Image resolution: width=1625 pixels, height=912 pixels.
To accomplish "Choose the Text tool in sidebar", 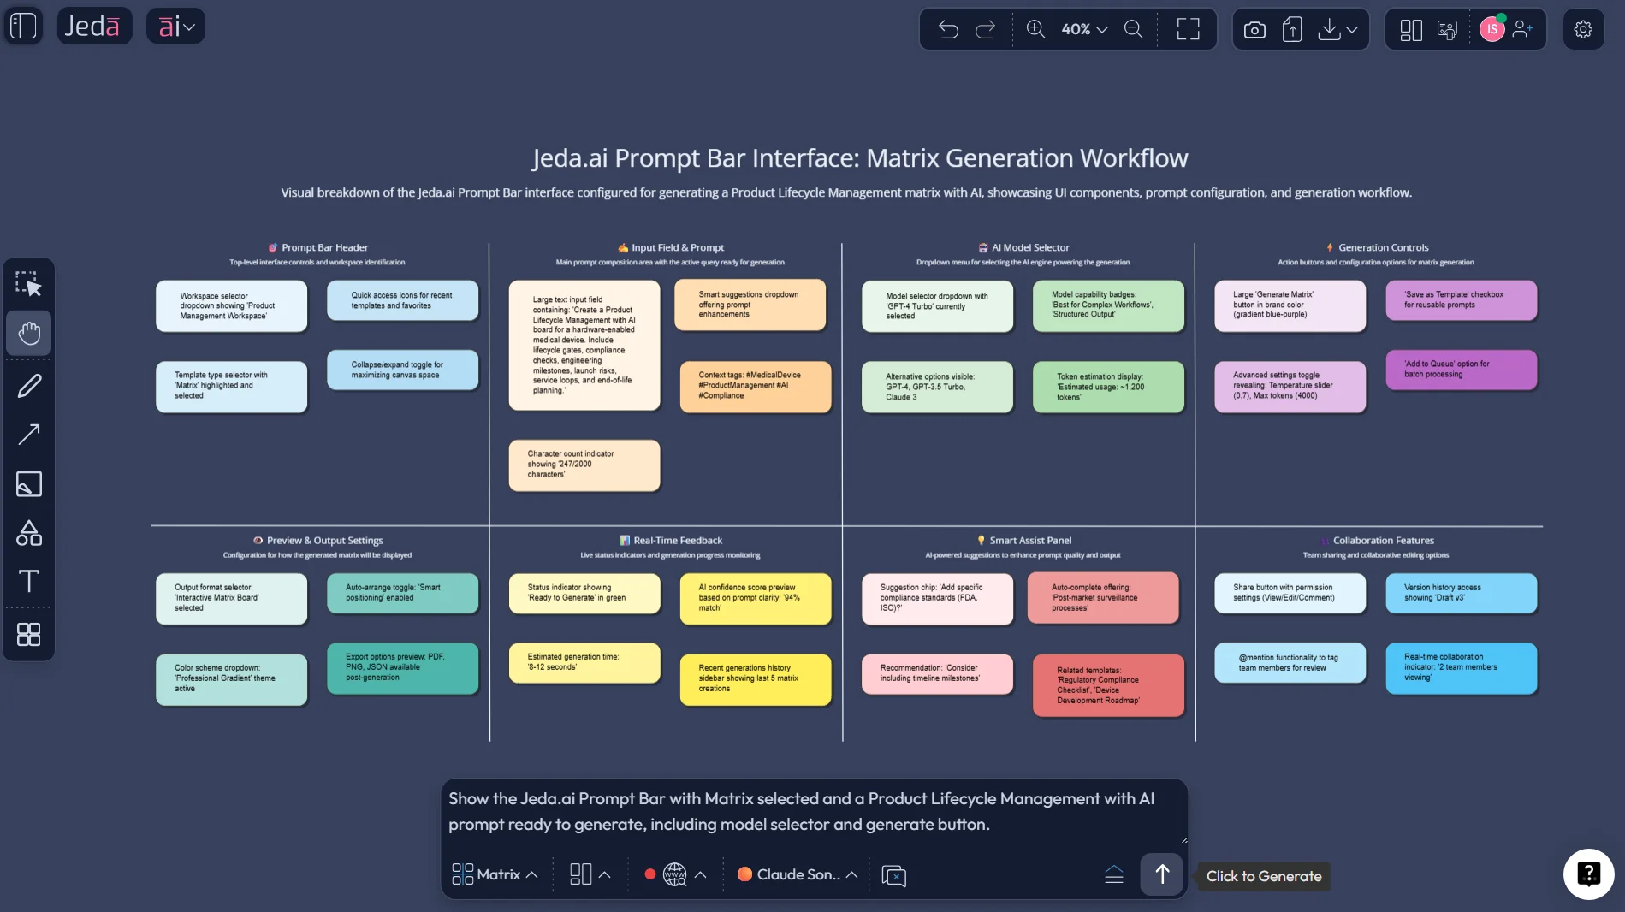I will pos(29,582).
